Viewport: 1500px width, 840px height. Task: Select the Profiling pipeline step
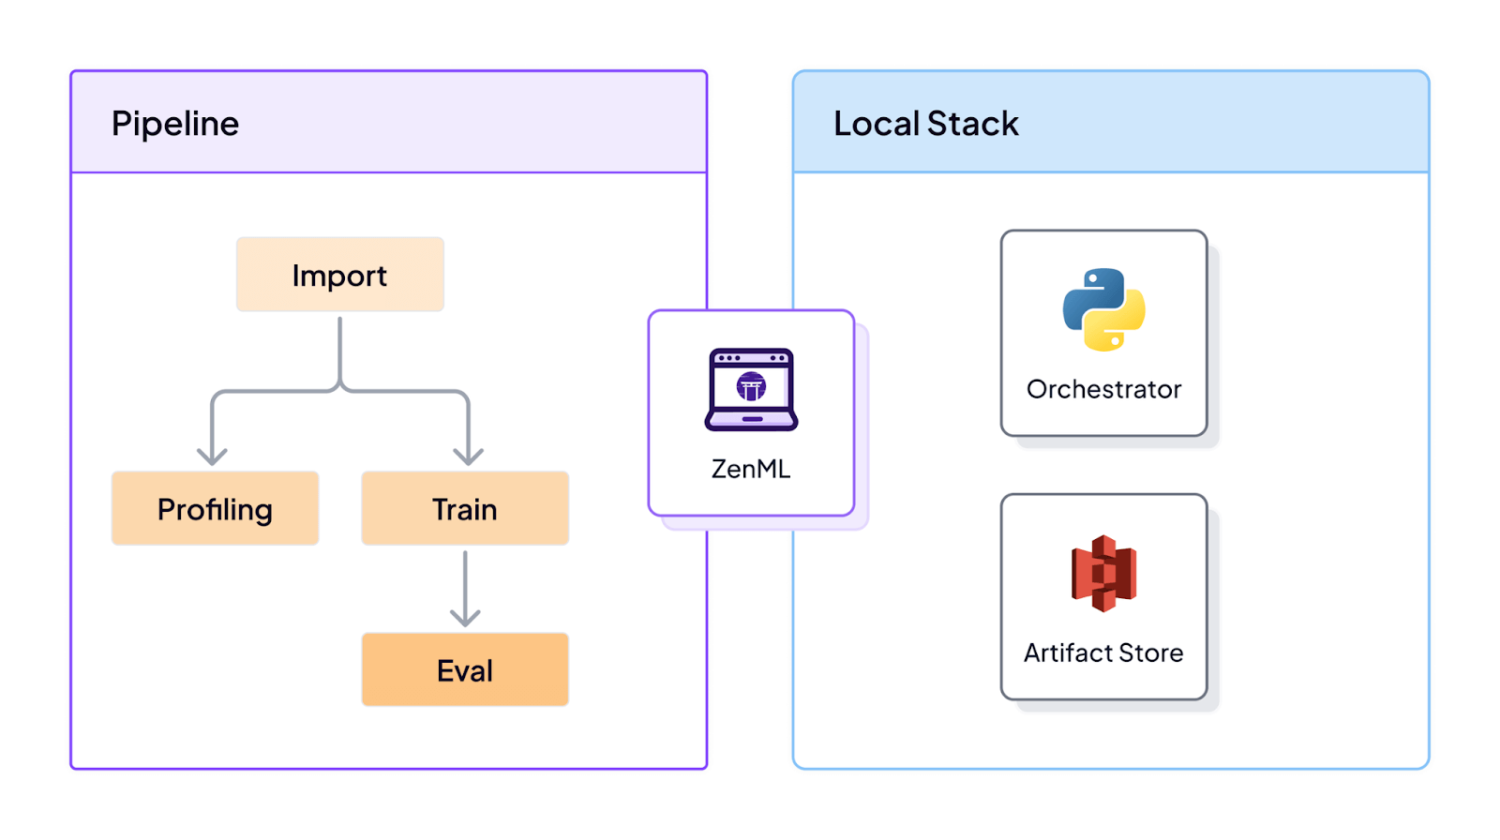click(x=215, y=509)
